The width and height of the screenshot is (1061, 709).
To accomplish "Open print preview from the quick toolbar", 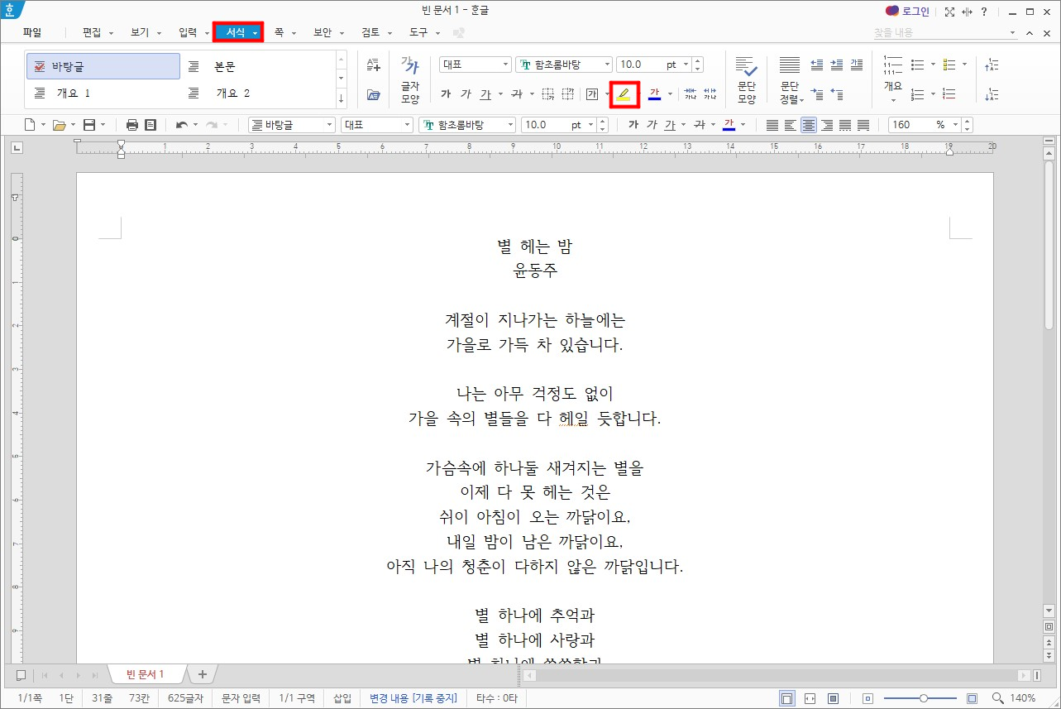I will click(x=151, y=125).
